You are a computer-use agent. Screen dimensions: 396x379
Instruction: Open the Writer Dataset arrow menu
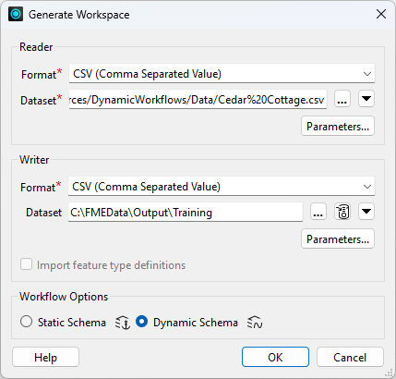click(x=366, y=212)
